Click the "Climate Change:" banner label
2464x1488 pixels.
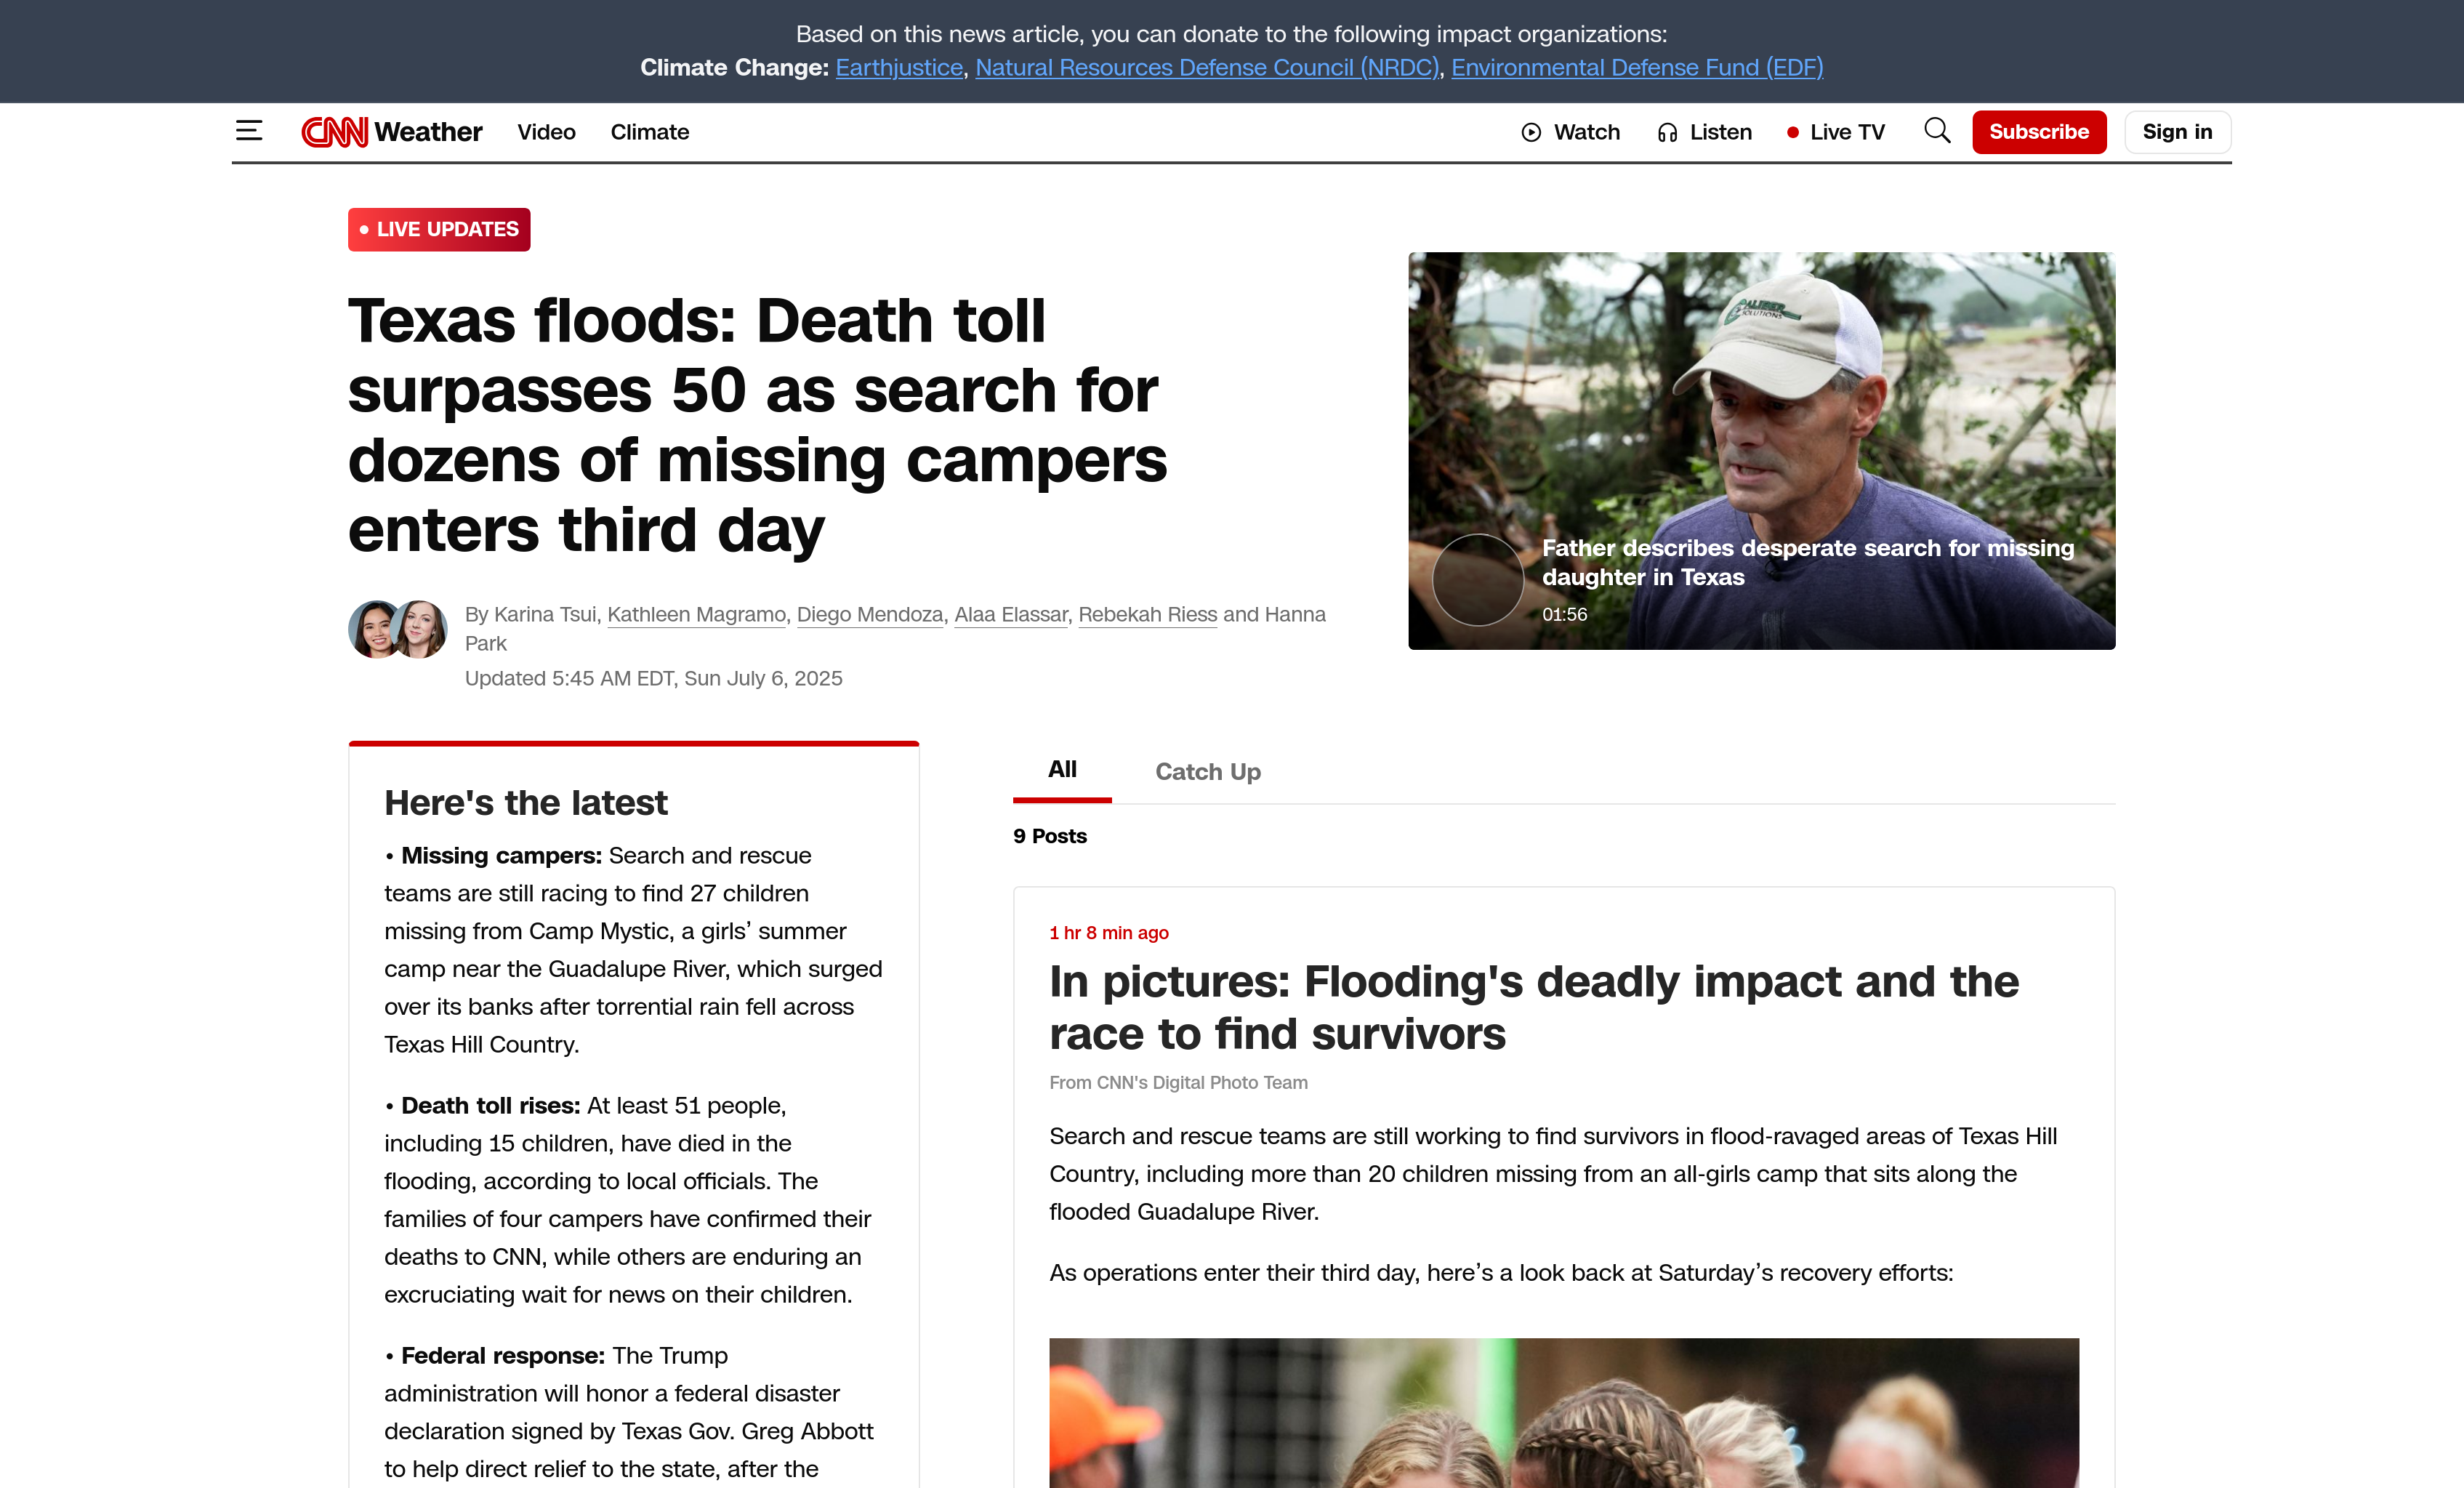pos(734,67)
